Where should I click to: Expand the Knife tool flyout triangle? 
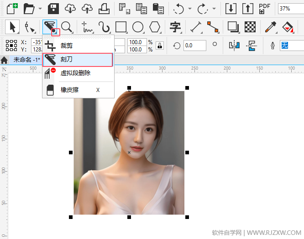[x=55, y=32]
